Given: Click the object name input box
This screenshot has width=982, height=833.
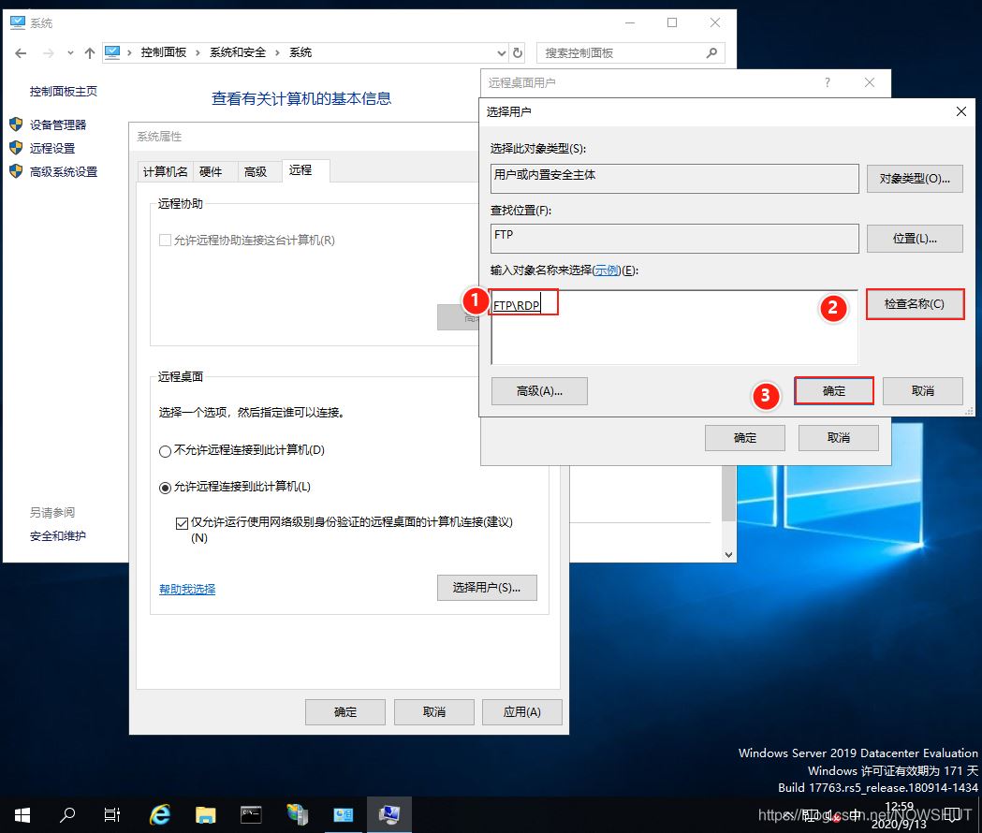Looking at the screenshot, I should (x=674, y=328).
